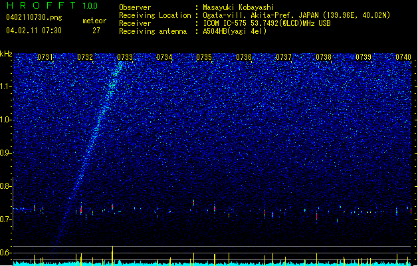The image size is (418, 266).
Task: Click the 0740 time marker
Action: click(x=403, y=57)
